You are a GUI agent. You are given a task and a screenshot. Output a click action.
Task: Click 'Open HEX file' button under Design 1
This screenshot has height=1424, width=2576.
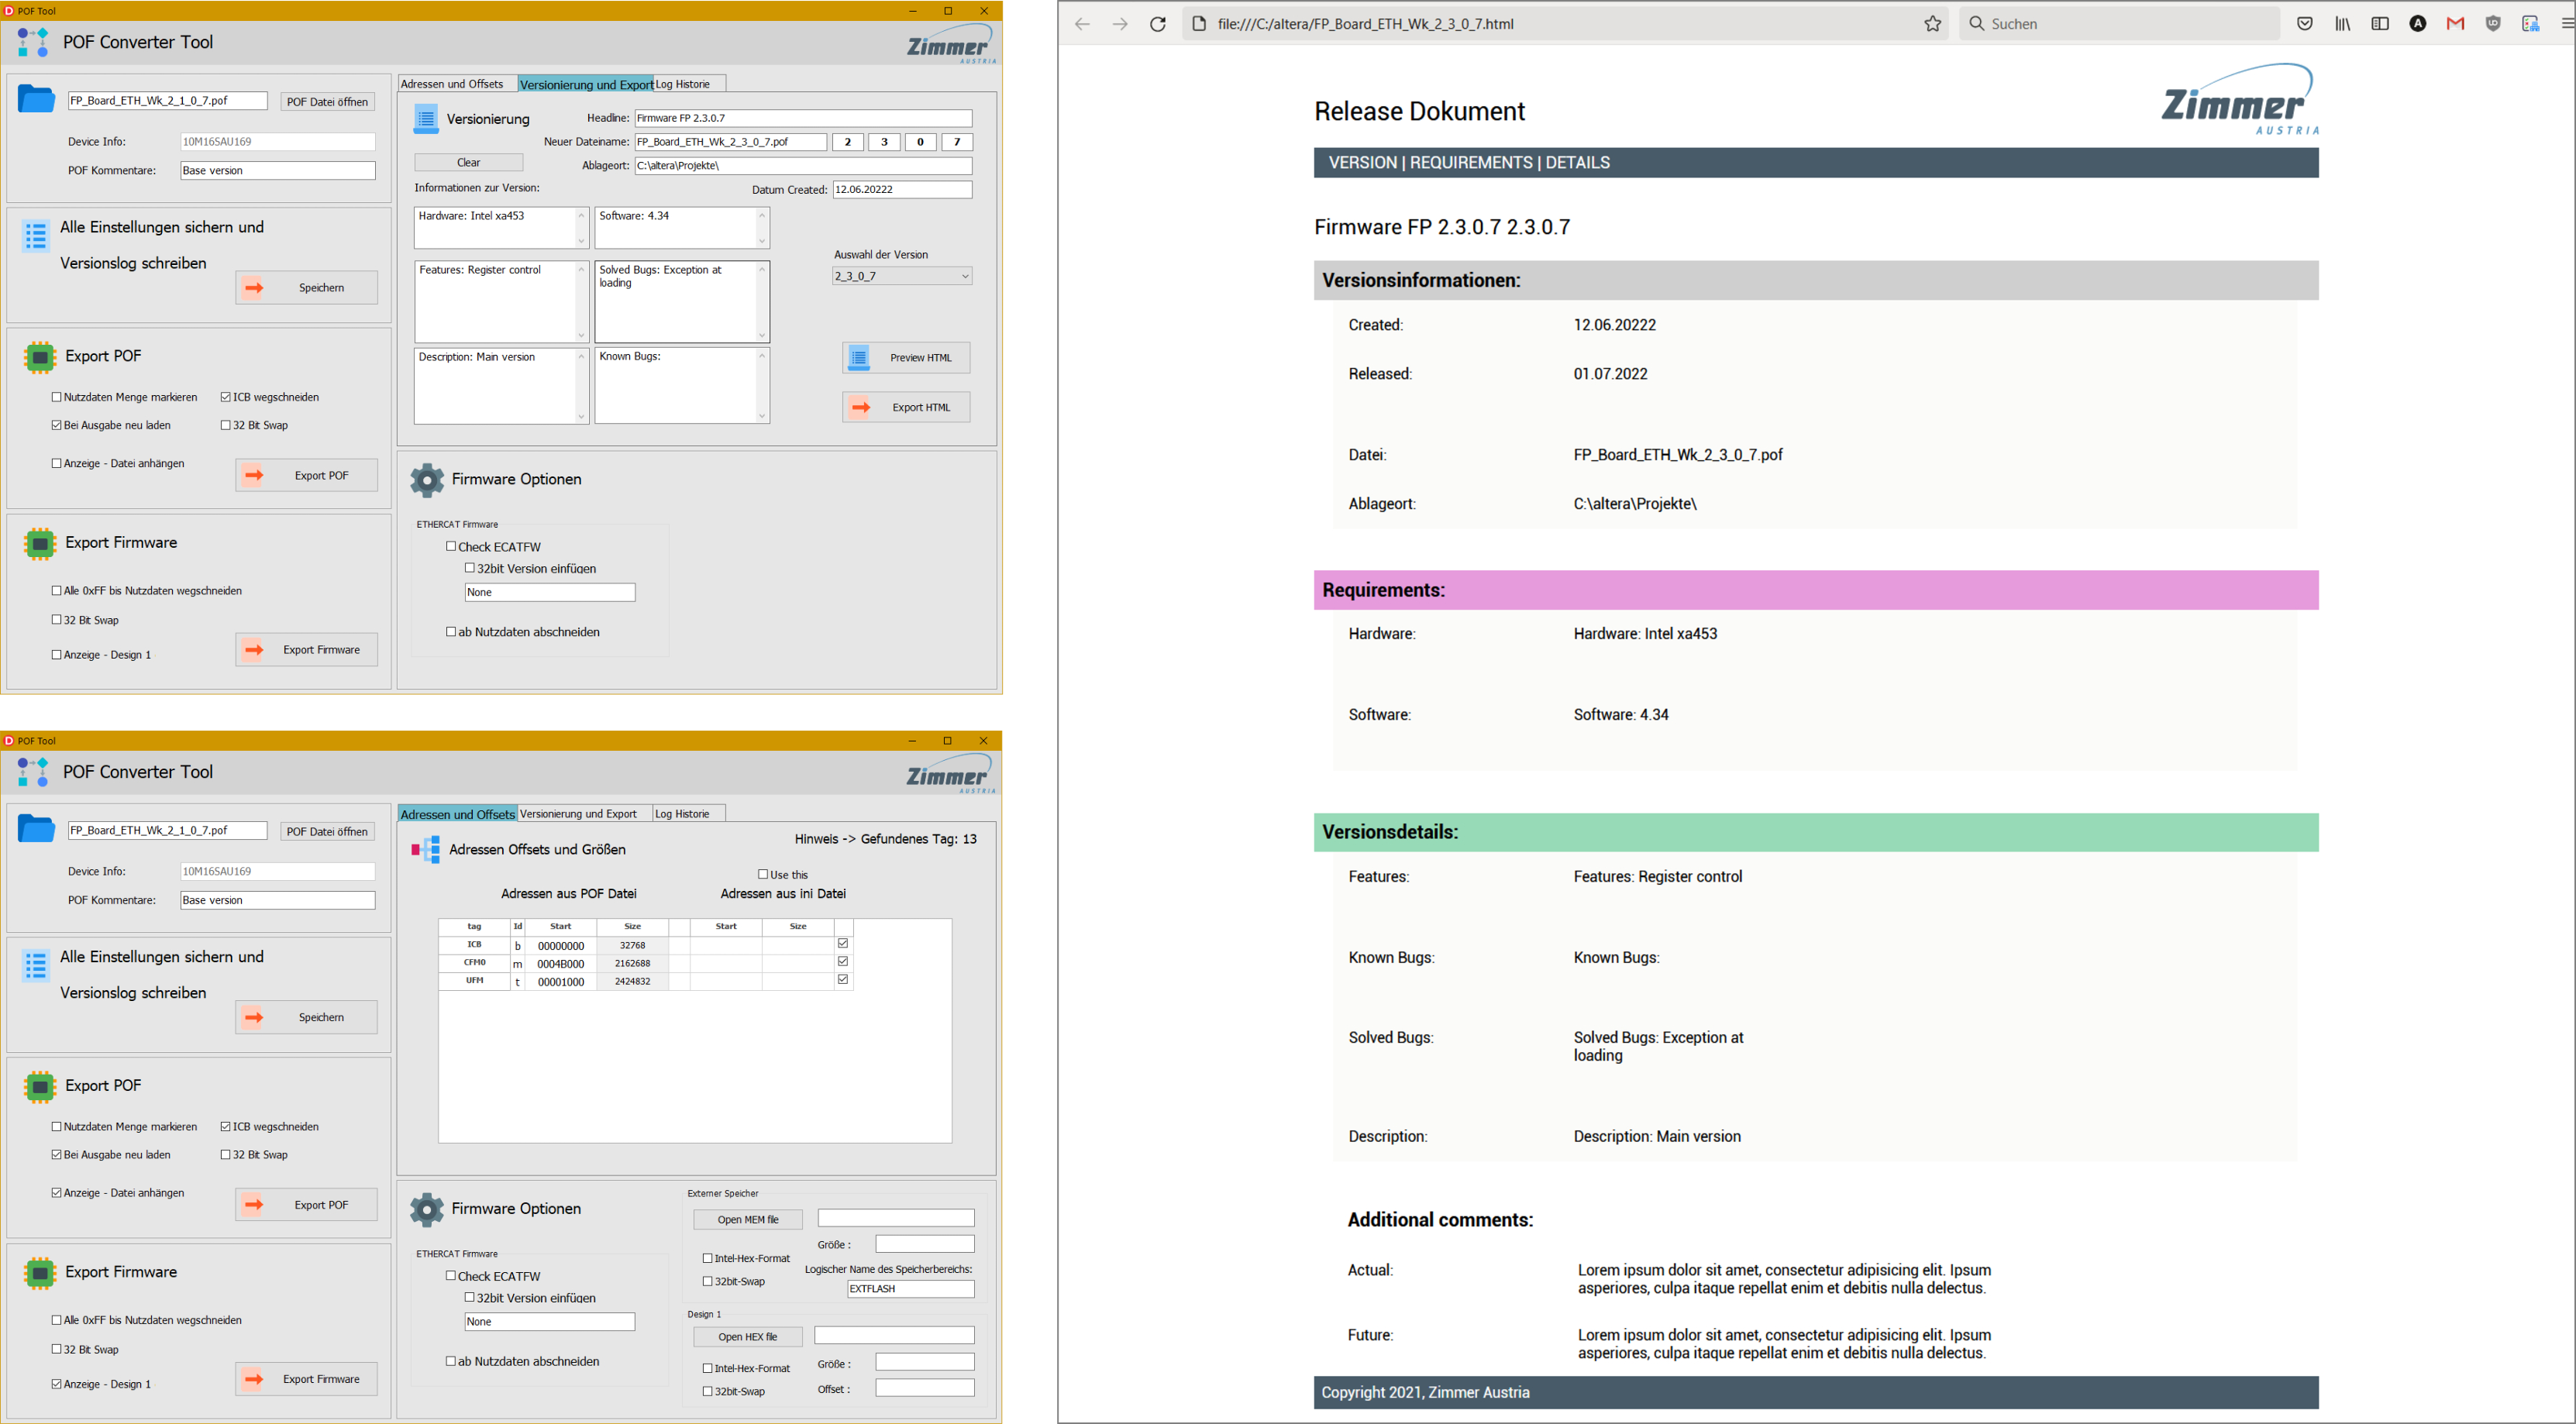(748, 1337)
